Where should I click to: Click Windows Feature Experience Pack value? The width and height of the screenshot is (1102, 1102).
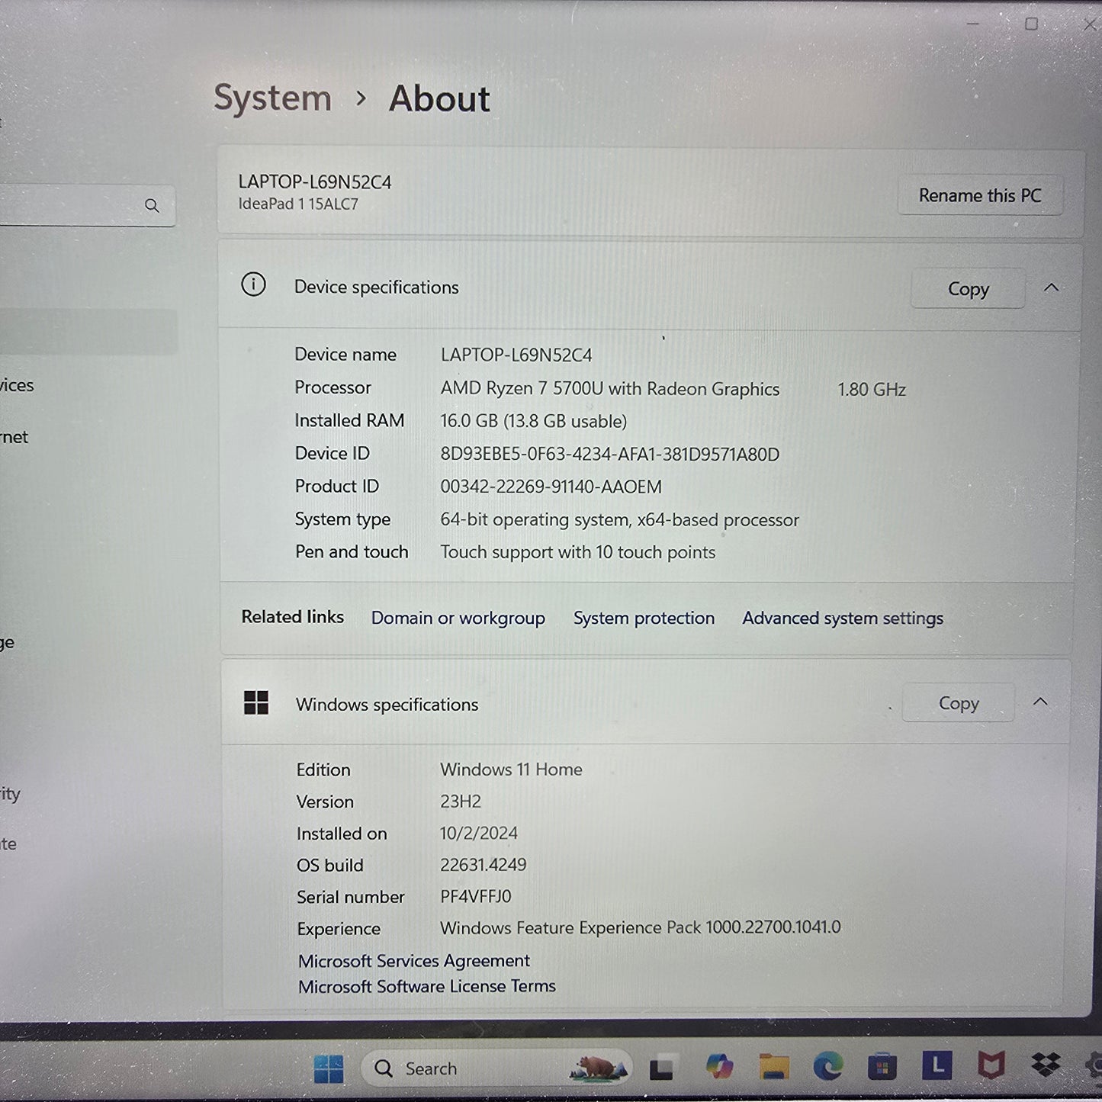tap(641, 928)
